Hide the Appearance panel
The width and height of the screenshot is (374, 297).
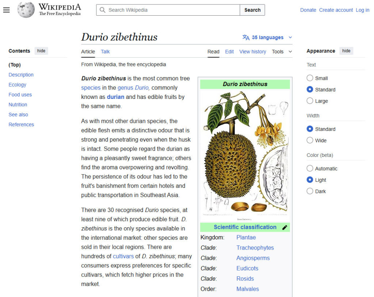pos(346,51)
